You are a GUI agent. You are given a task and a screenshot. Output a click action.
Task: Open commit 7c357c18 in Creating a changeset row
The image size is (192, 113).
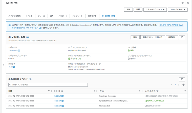pos(59,96)
